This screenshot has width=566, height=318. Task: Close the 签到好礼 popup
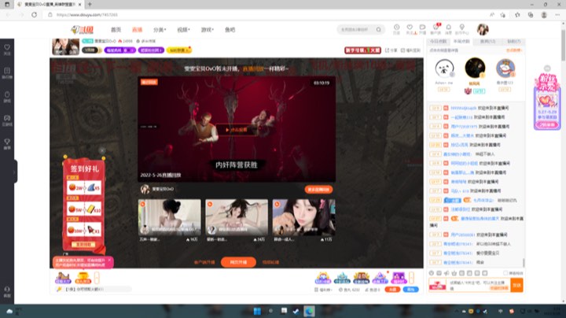tap(102, 150)
